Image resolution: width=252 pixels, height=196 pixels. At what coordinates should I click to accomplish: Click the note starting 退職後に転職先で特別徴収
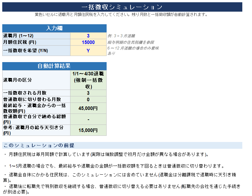click(x=122, y=189)
